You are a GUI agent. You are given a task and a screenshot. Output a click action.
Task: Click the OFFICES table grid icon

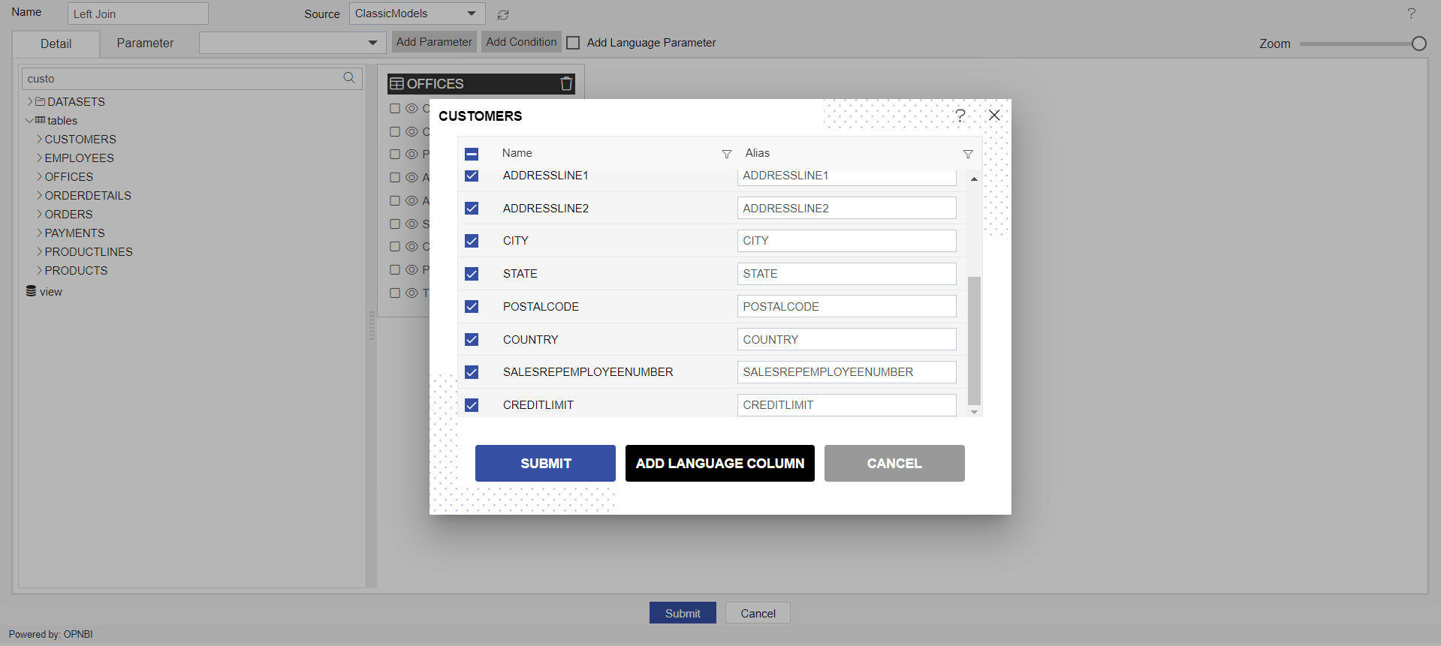point(397,84)
